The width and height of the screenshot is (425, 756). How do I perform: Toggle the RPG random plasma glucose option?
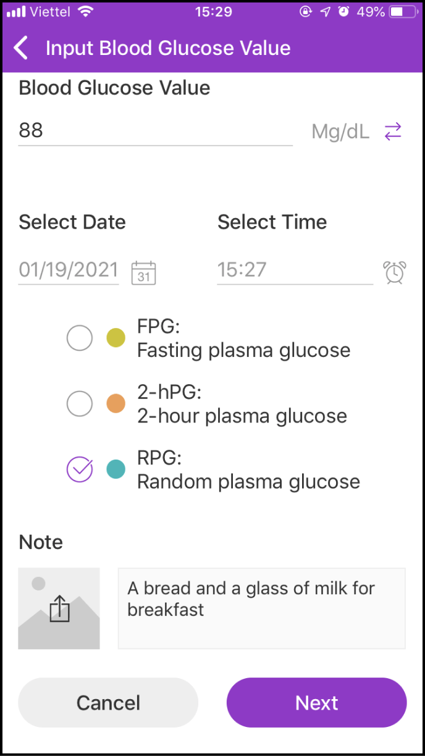click(80, 469)
